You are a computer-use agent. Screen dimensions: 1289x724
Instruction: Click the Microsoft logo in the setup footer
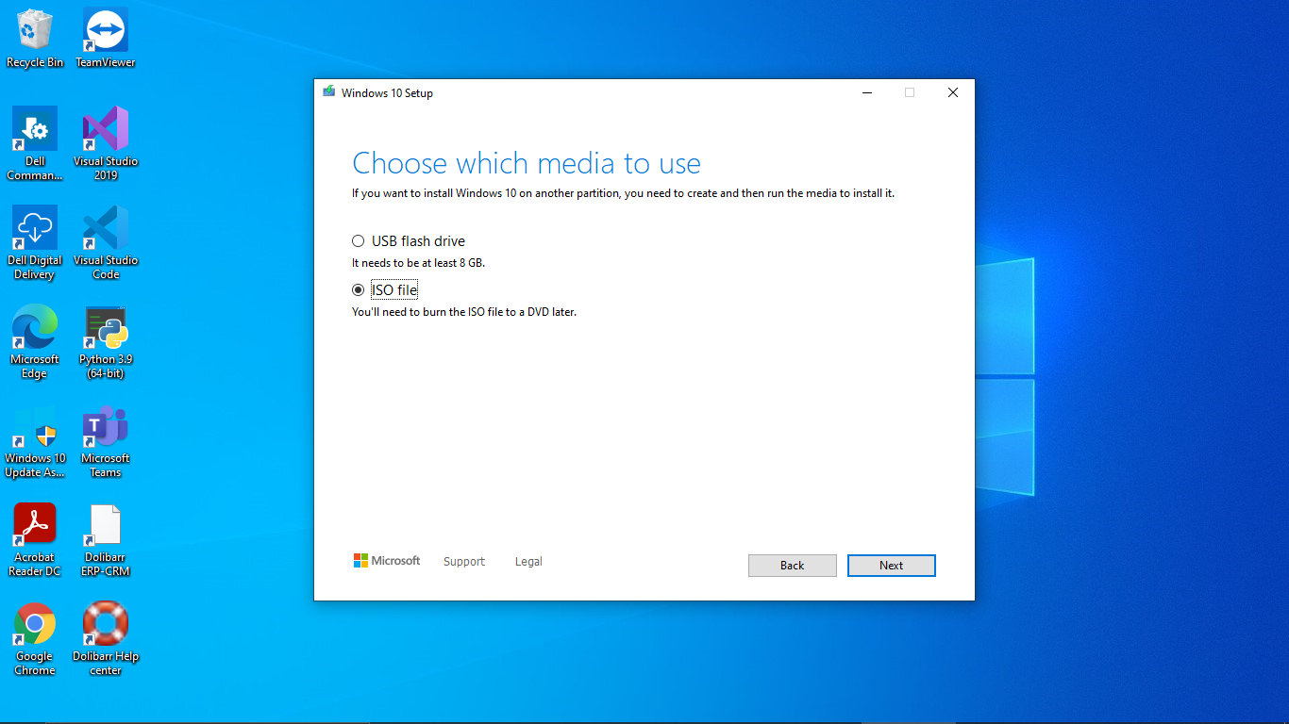tap(387, 561)
